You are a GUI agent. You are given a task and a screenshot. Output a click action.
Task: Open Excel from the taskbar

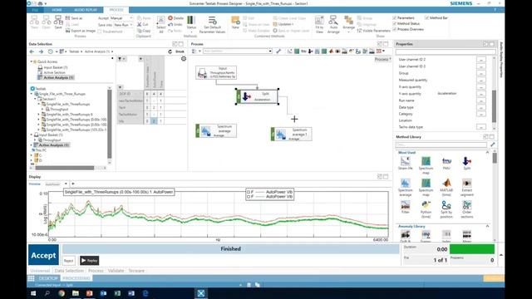117,293
